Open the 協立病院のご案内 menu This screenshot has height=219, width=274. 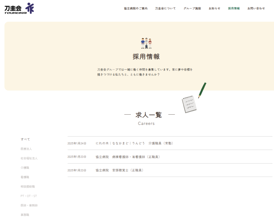coord(136,9)
